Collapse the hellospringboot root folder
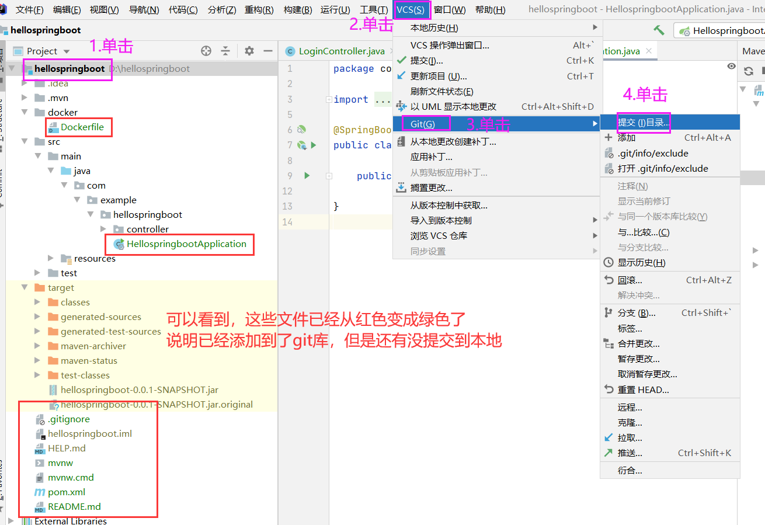 12,68
